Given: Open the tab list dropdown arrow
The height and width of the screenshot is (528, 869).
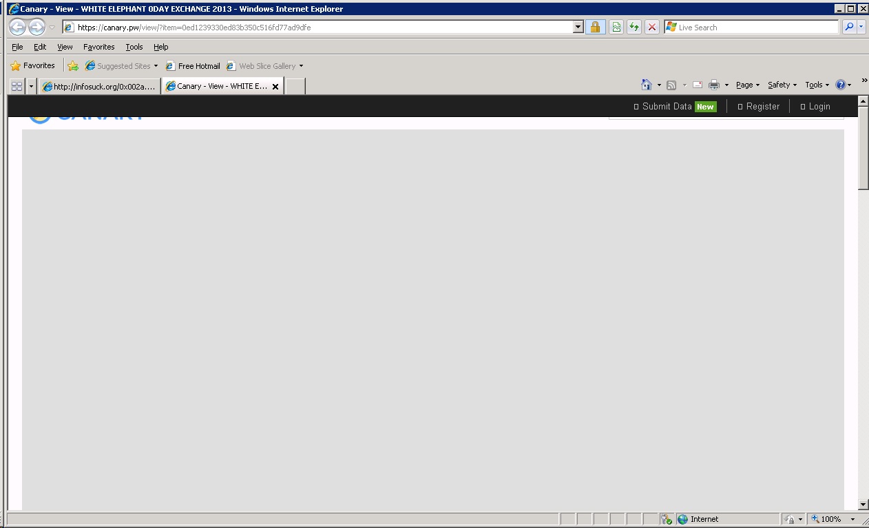Looking at the screenshot, I should coord(31,86).
